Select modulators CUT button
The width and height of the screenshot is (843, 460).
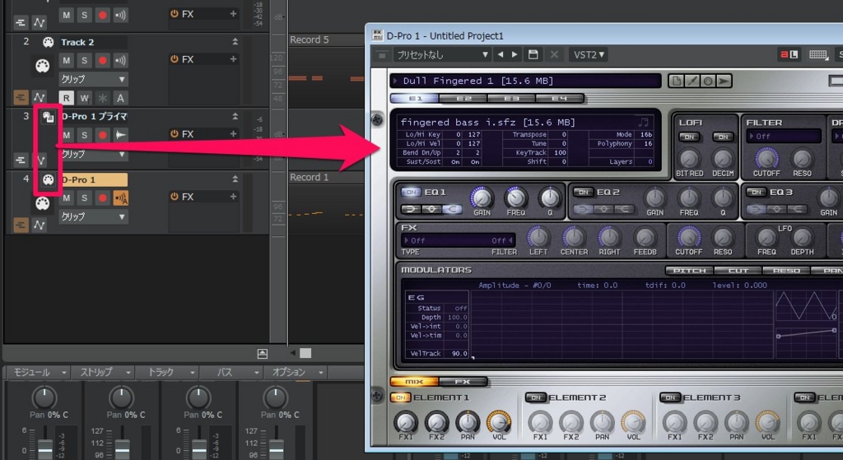(x=738, y=270)
